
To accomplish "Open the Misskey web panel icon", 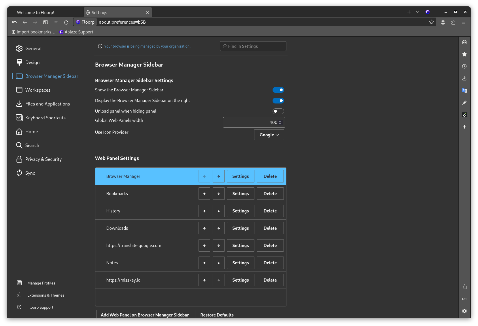I will pos(464,115).
